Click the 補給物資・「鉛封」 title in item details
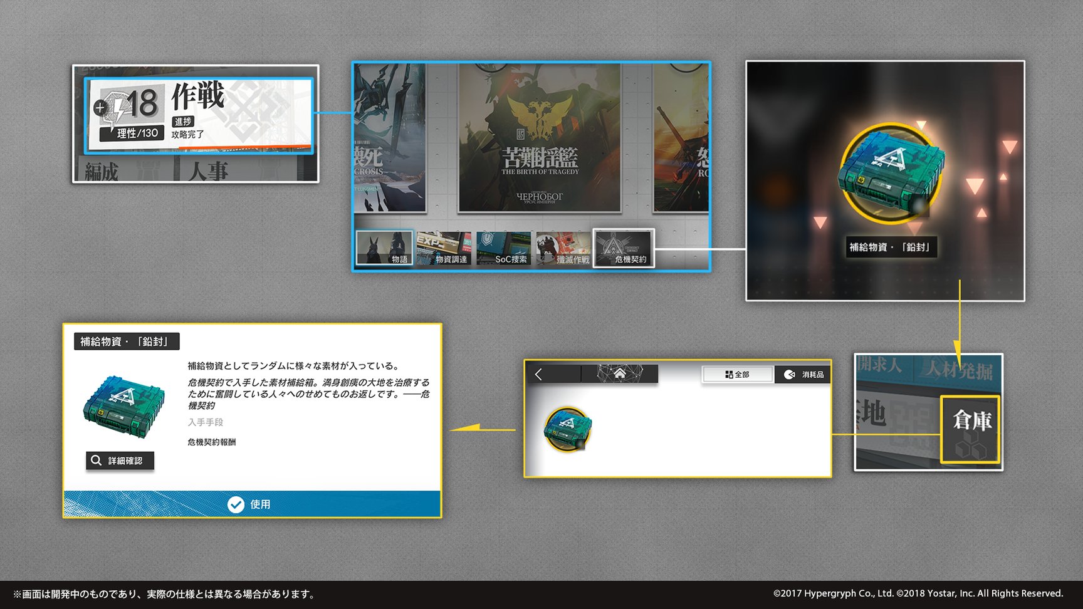 pyautogui.click(x=127, y=341)
